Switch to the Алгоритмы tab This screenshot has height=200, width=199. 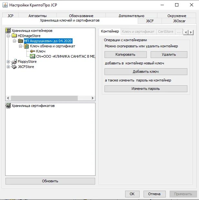click(37, 15)
